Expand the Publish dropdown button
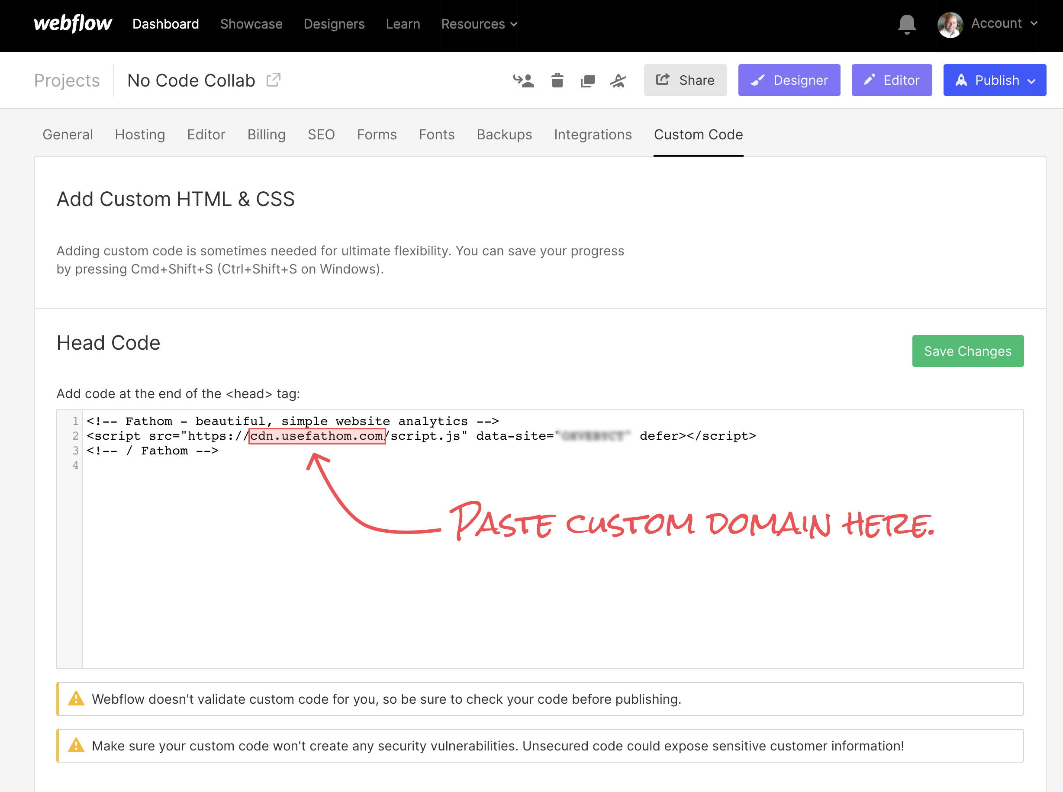 [995, 80]
